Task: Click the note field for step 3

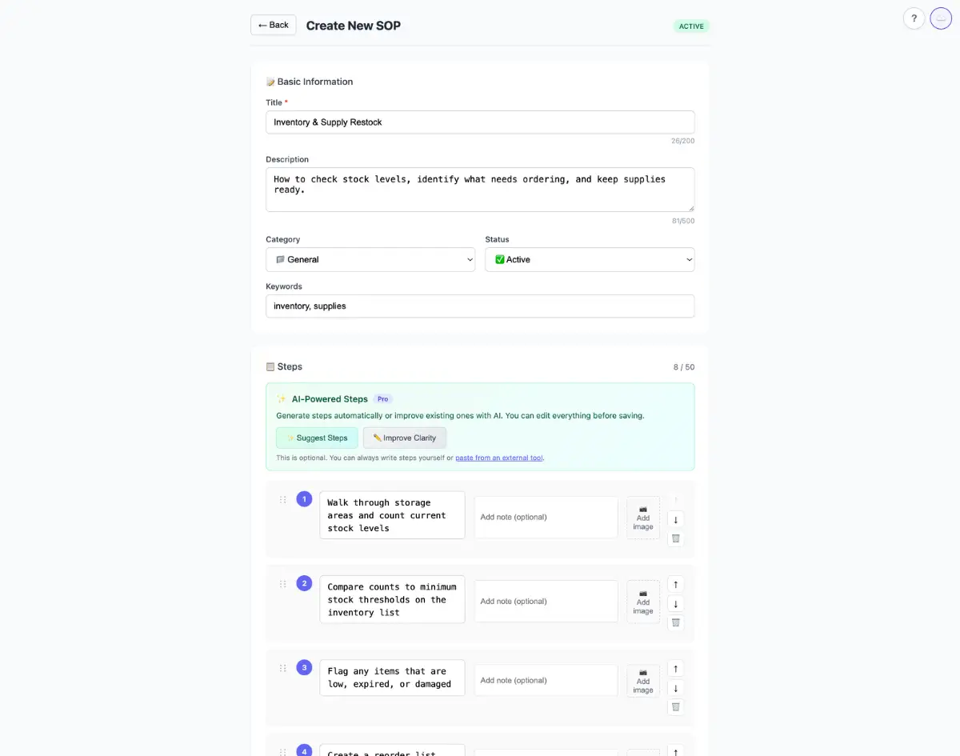Action: click(546, 680)
